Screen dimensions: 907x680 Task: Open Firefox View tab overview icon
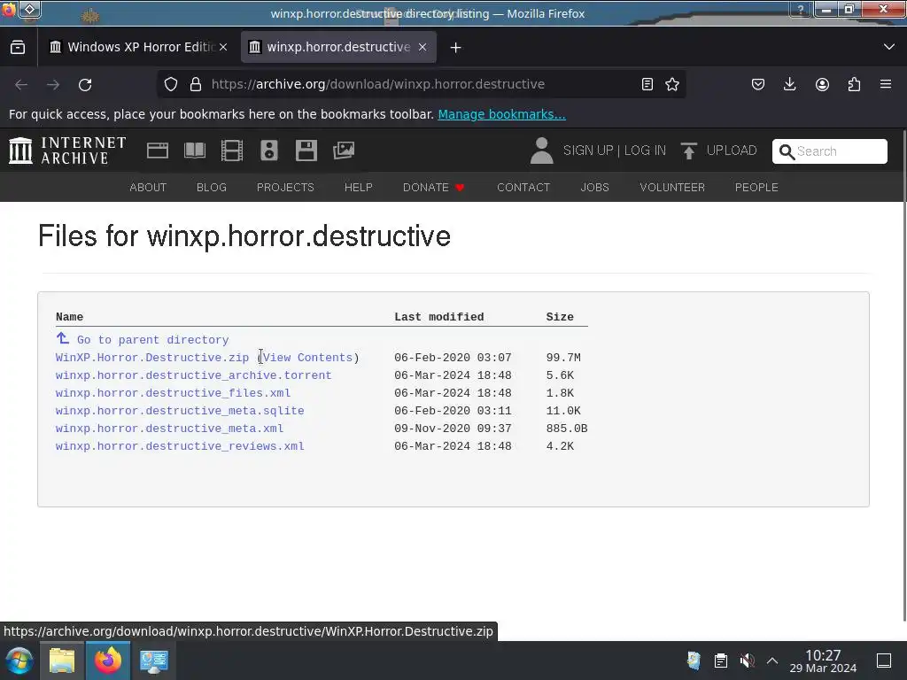pos(18,48)
